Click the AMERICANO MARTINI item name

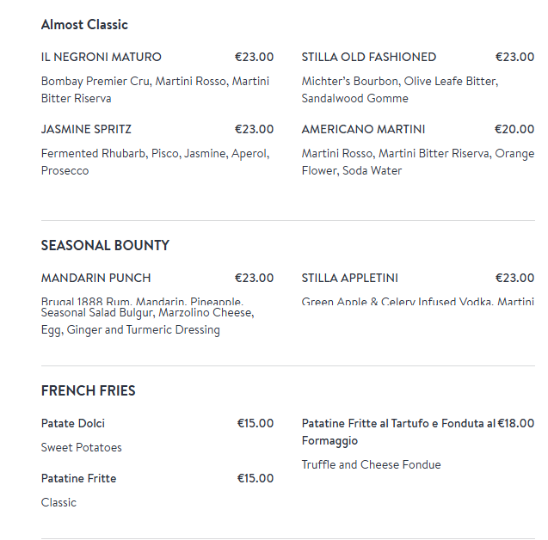[363, 129]
